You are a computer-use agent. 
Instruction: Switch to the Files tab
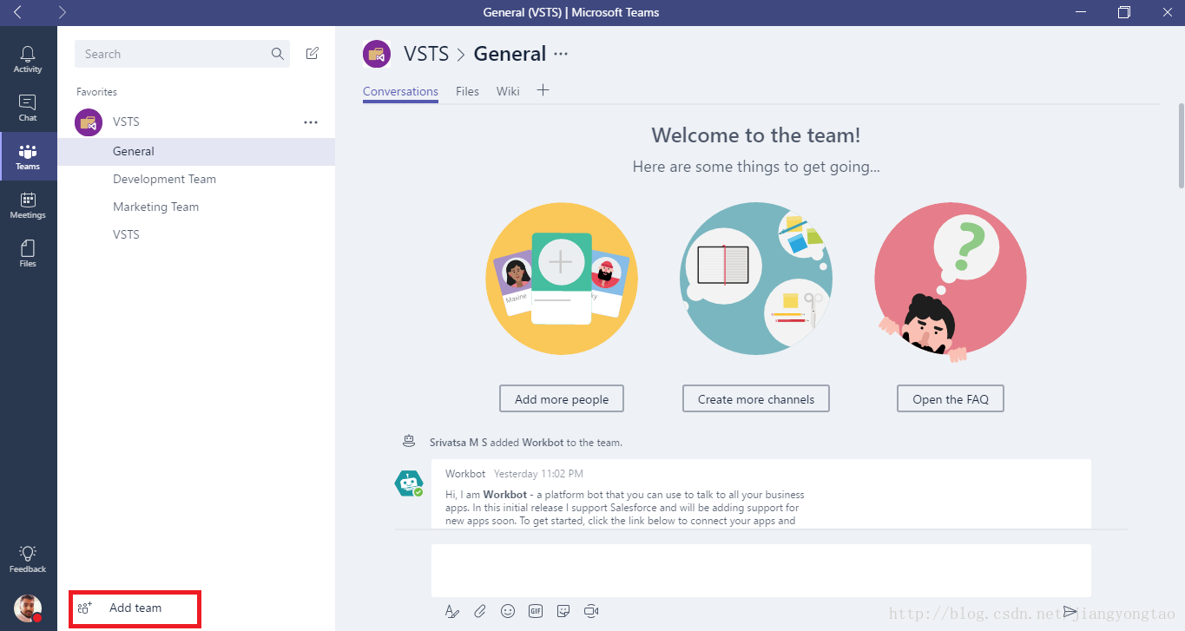click(x=467, y=91)
